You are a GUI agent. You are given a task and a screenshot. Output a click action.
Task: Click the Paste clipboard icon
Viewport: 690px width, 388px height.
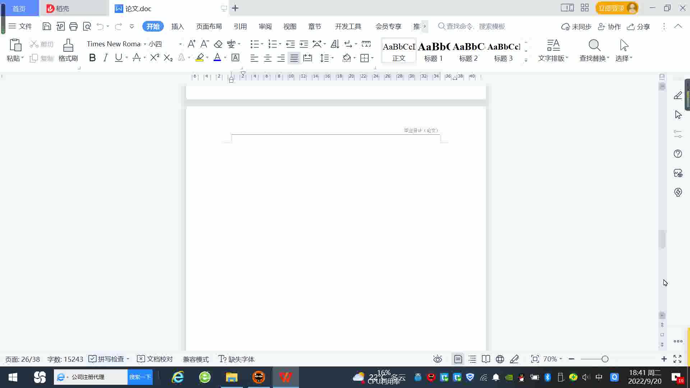point(15,45)
